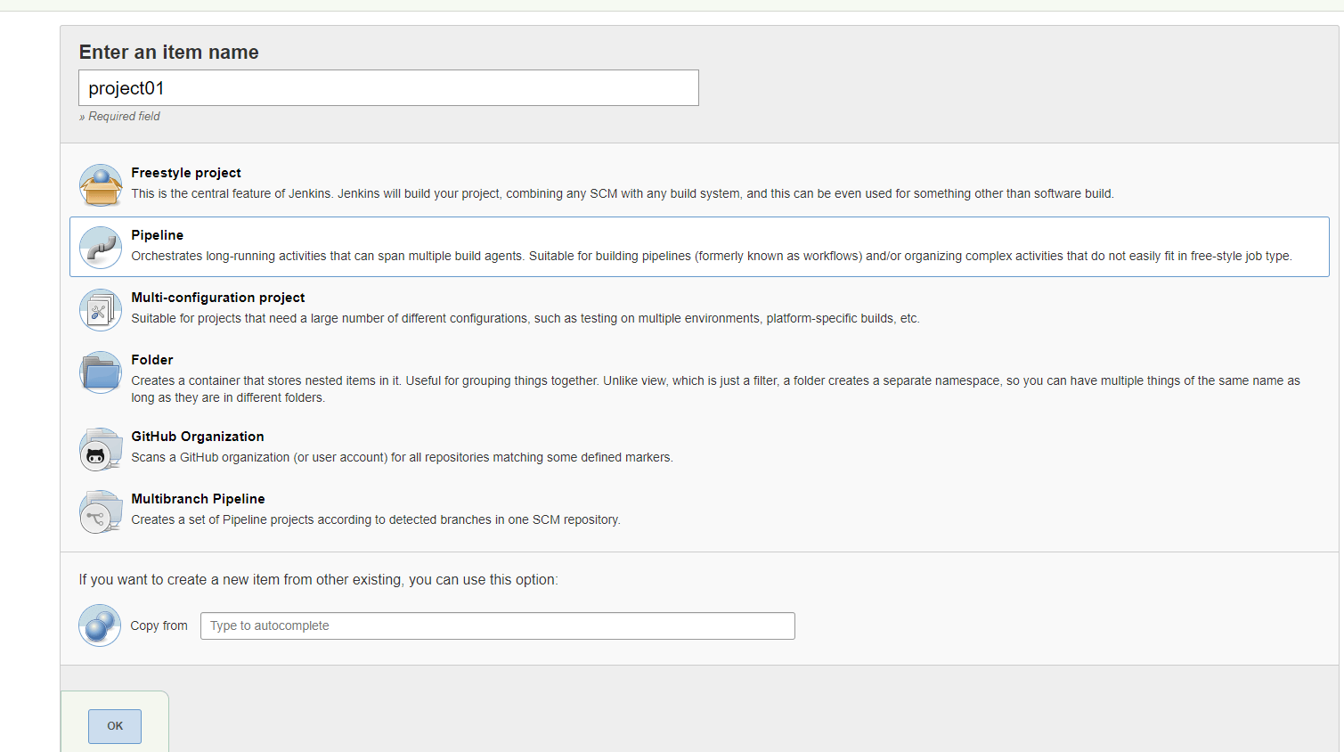The image size is (1344, 752).
Task: Select the Freestyle project title
Action: [x=186, y=173]
